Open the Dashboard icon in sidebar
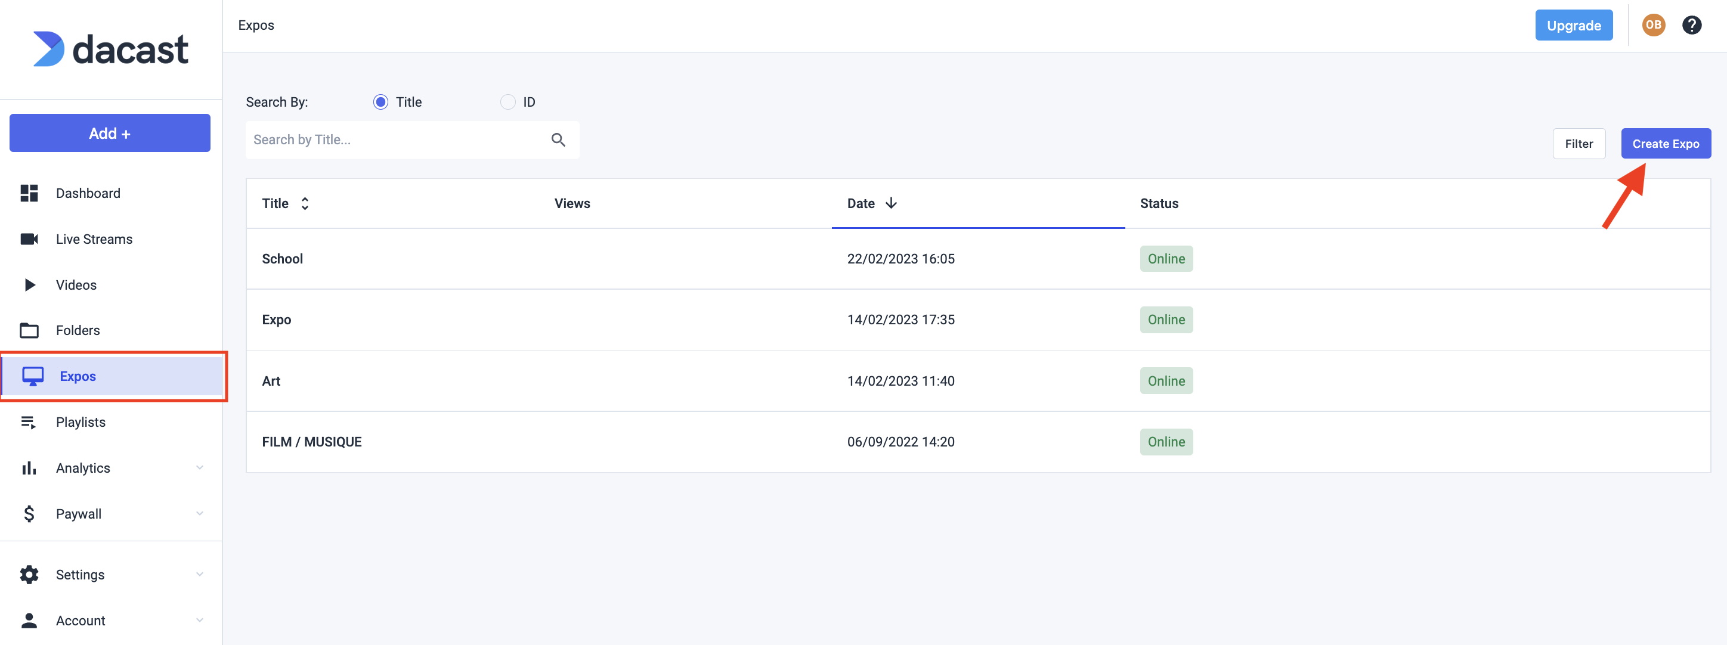 click(x=29, y=193)
